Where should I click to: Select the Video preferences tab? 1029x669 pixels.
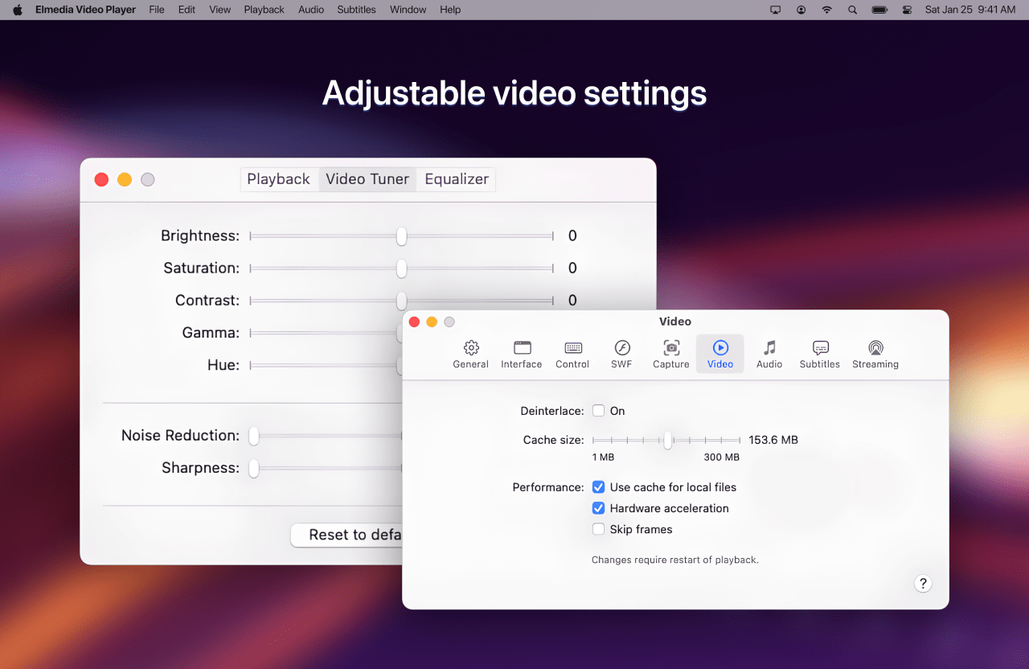(720, 354)
